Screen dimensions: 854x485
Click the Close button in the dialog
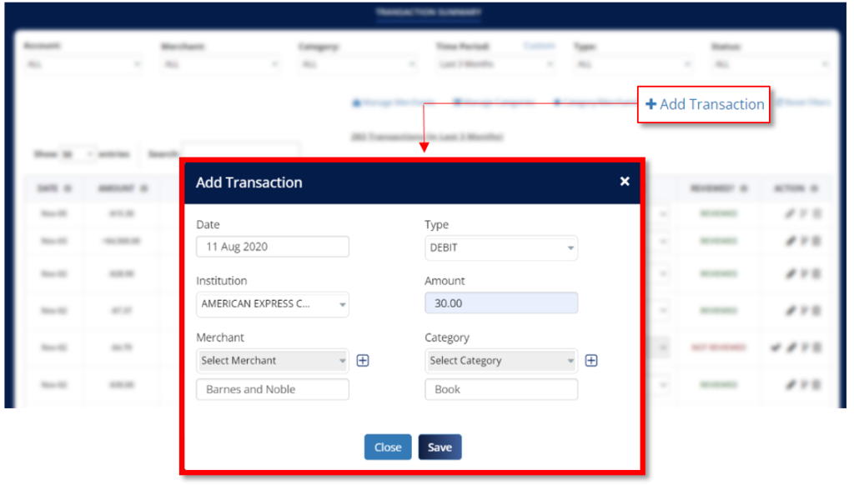click(387, 447)
